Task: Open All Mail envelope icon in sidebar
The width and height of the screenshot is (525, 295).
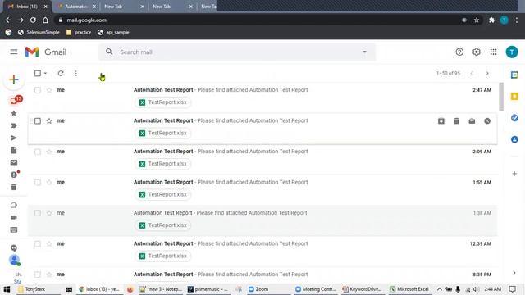Action: [14, 162]
